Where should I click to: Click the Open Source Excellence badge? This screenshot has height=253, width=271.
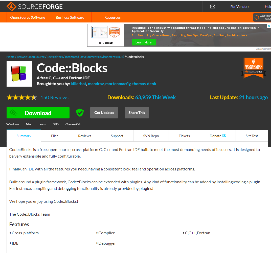tap(254, 68)
